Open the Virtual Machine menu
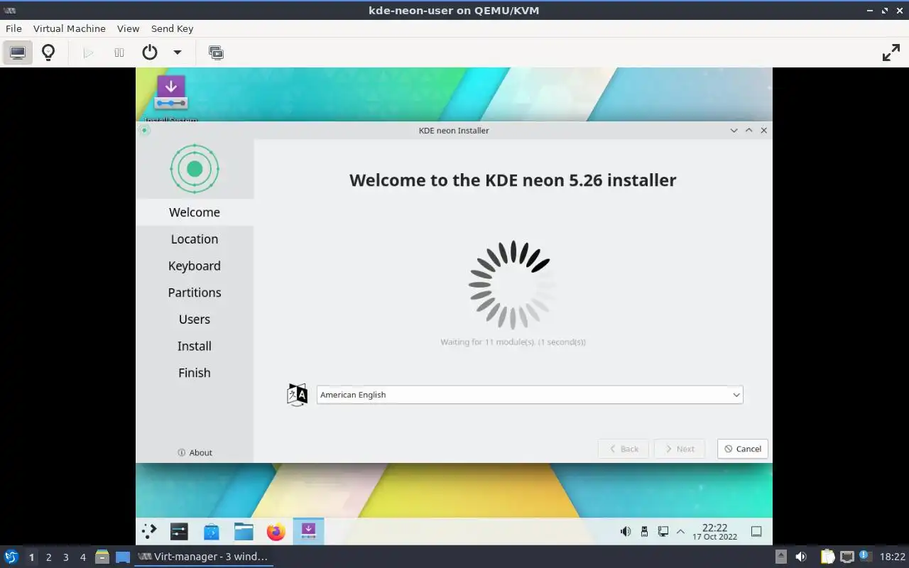Image resolution: width=909 pixels, height=568 pixels. coord(70,28)
